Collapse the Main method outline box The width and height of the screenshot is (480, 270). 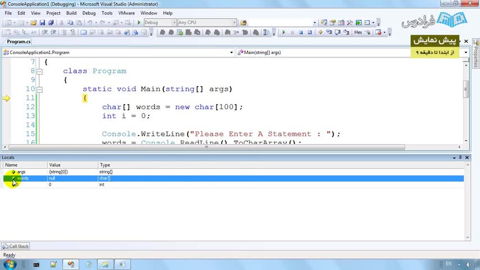point(39,89)
